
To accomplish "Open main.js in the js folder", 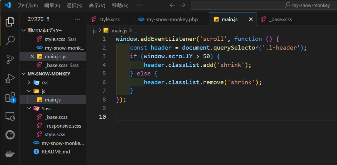I will 53,100.
